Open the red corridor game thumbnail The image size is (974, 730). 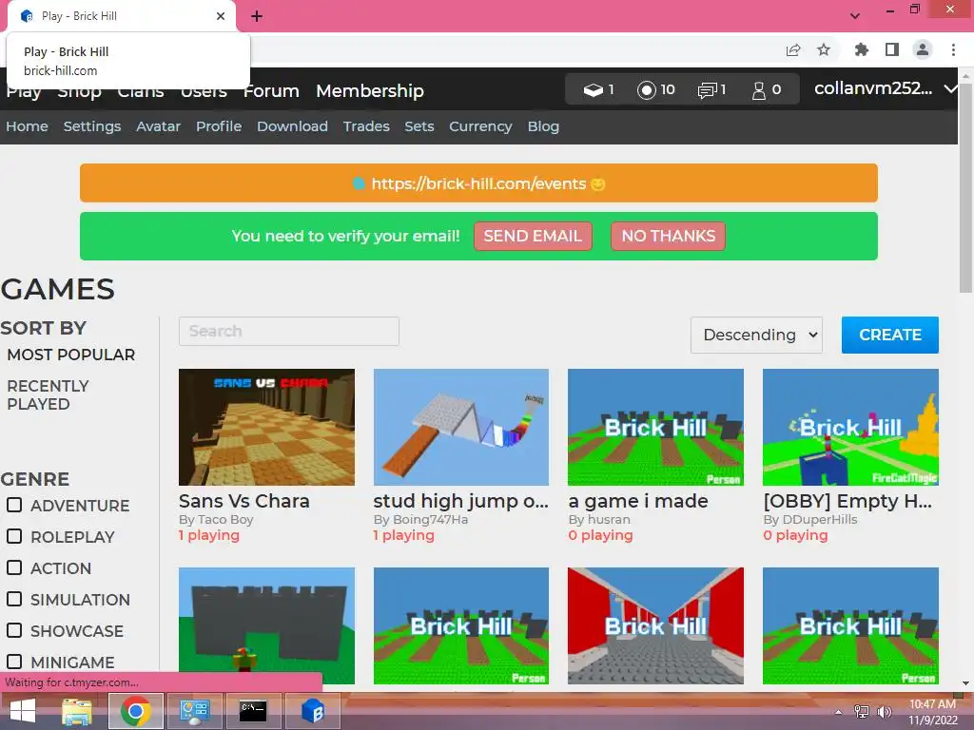click(x=655, y=625)
